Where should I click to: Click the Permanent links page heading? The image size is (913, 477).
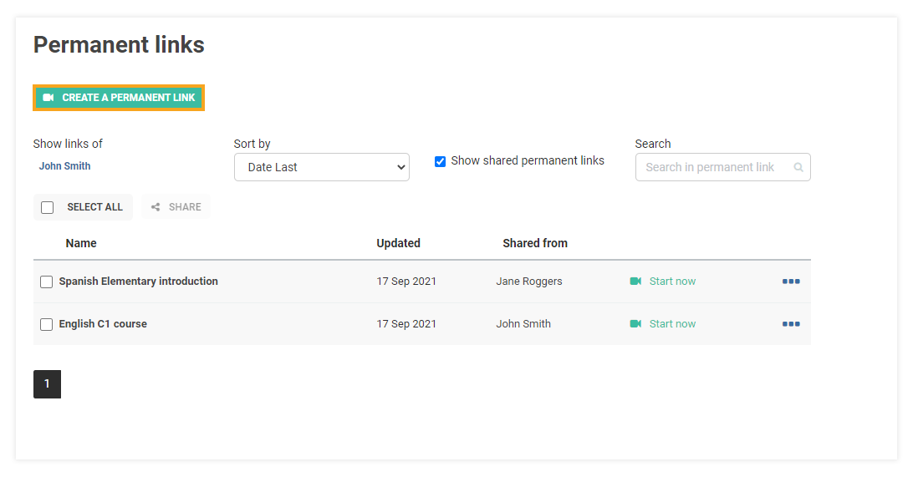119,45
